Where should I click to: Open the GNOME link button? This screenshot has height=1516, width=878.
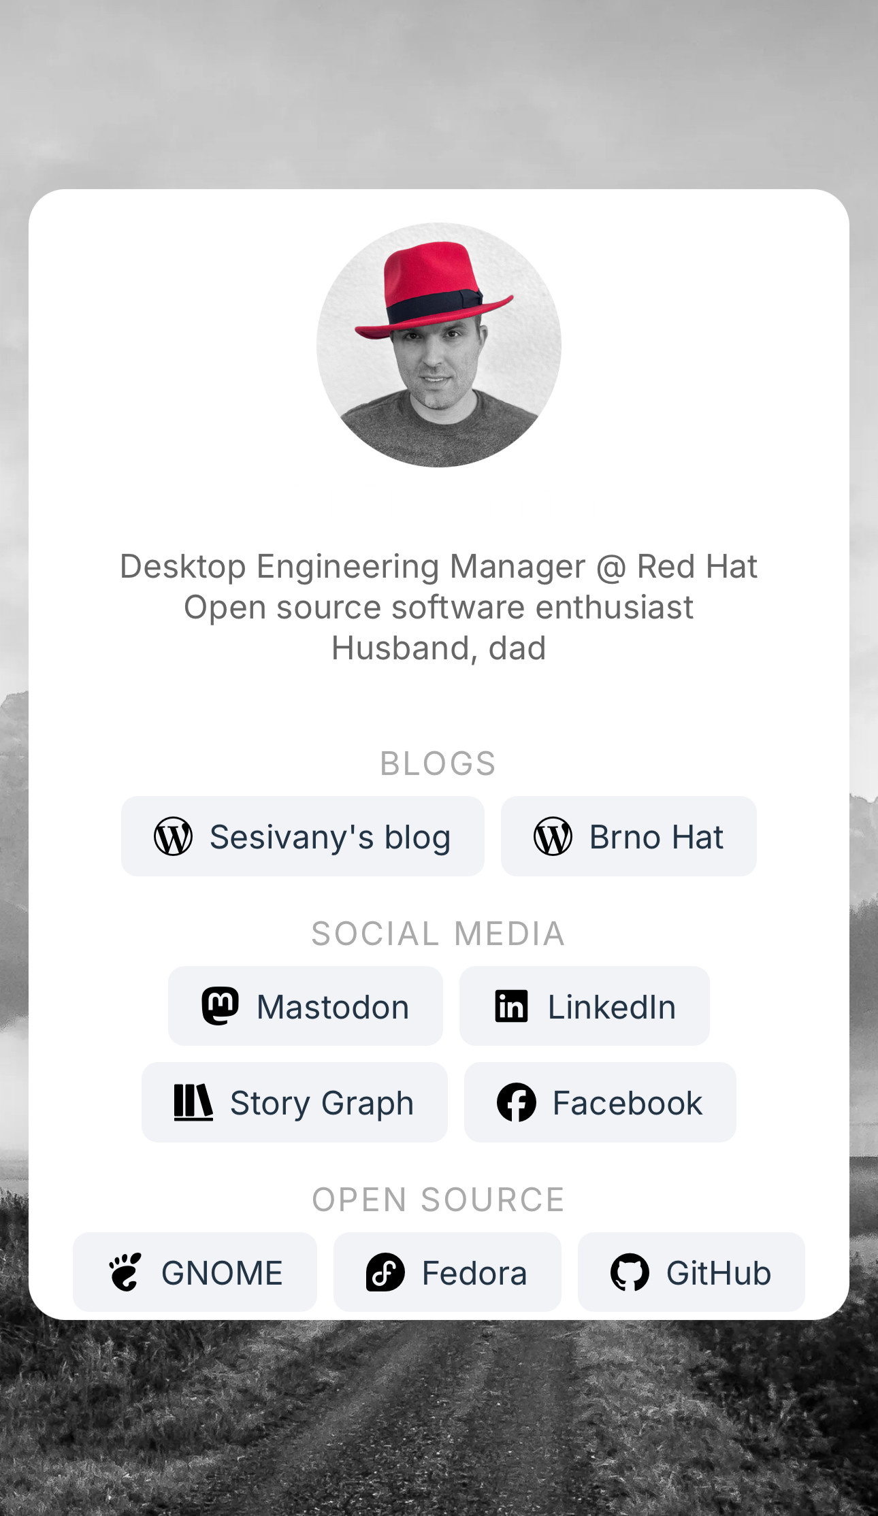(x=195, y=1272)
